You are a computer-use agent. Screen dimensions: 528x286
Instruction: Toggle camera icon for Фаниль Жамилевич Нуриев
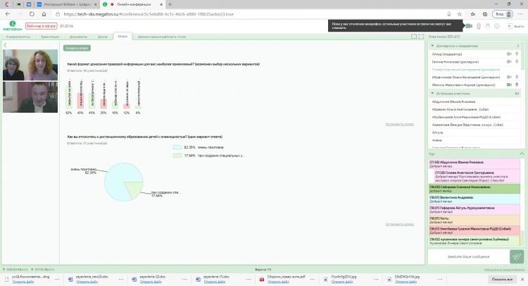(x=508, y=84)
